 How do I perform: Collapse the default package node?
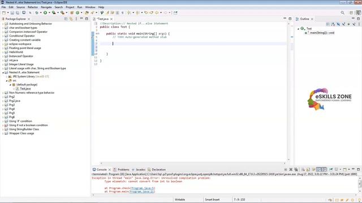10,85
